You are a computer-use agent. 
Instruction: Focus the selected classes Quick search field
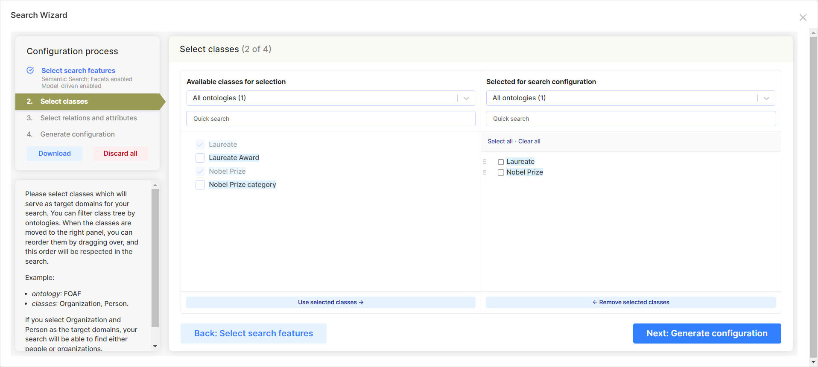(631, 119)
